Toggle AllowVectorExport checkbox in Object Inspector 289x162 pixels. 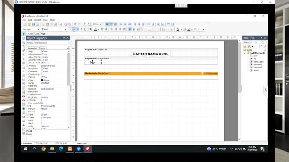click(42, 63)
